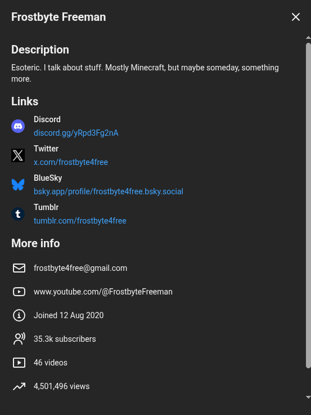Screen dimensions: 311x415
Task: Click the scrollbar up arrow
Action: click(308, 38)
